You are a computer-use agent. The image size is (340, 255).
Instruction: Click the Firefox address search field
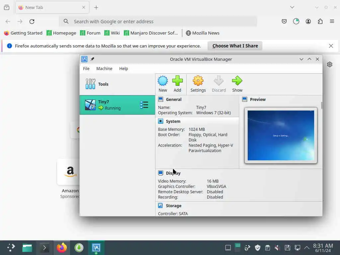pos(158,22)
